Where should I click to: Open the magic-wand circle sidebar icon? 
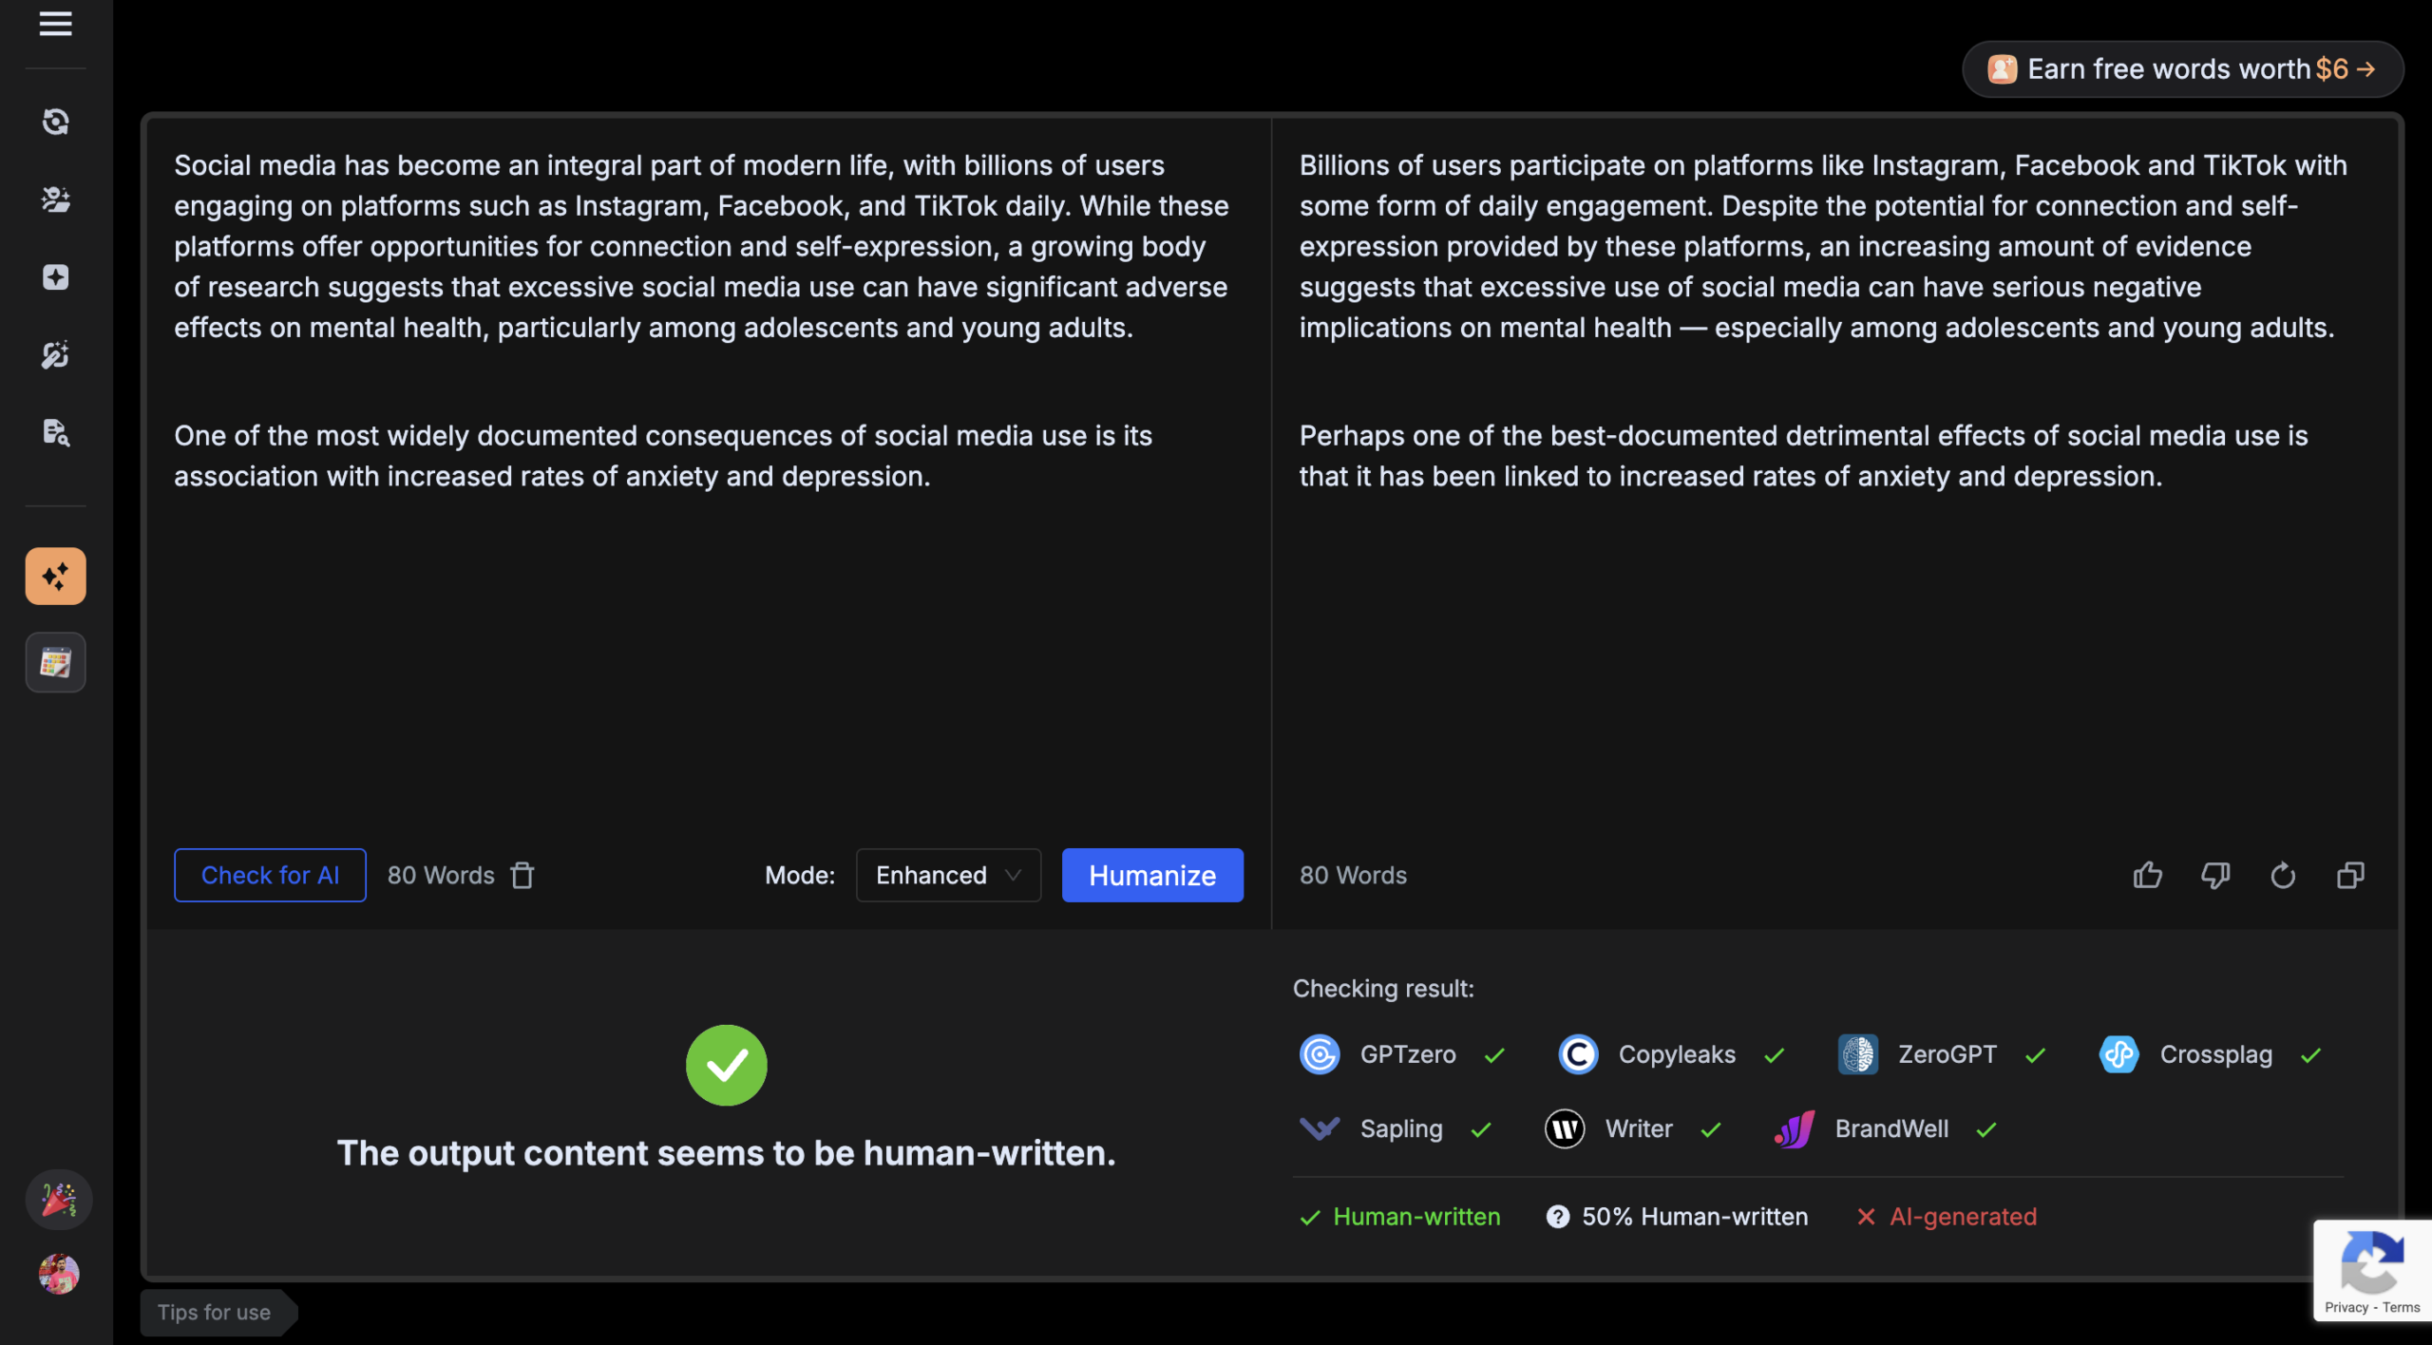(x=55, y=355)
